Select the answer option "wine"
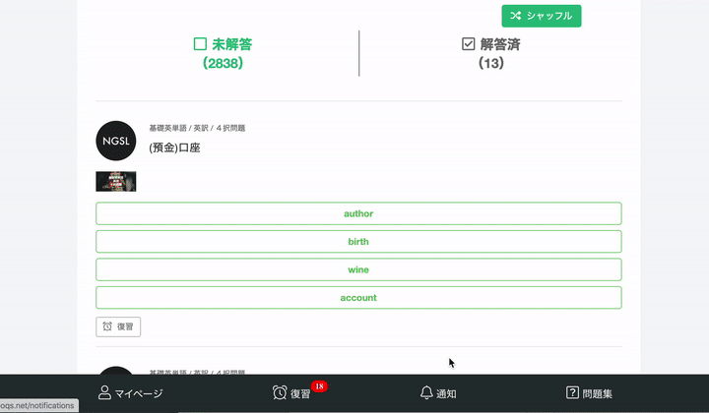This screenshot has height=413, width=709. pos(358,269)
